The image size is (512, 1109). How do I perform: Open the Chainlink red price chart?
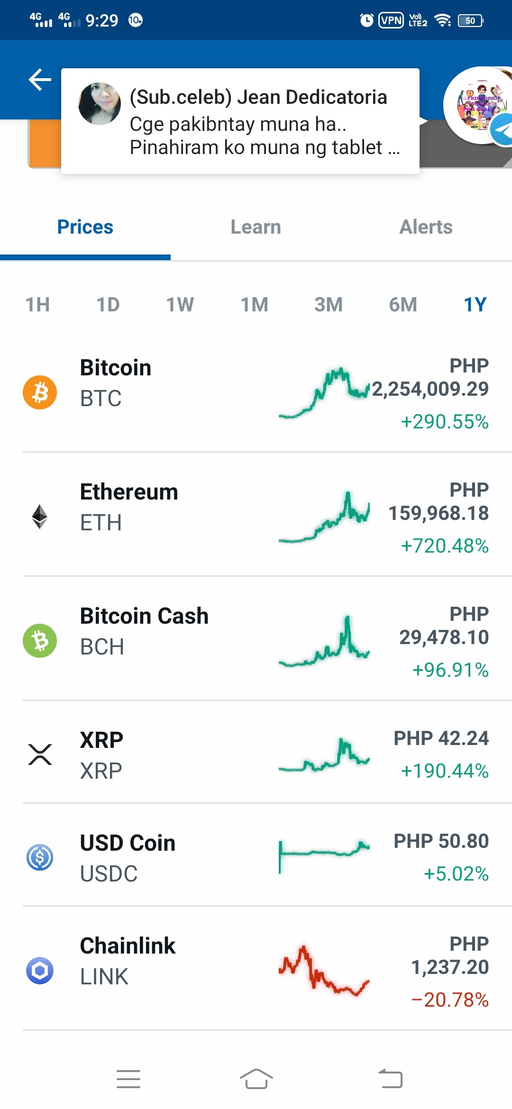(324, 971)
